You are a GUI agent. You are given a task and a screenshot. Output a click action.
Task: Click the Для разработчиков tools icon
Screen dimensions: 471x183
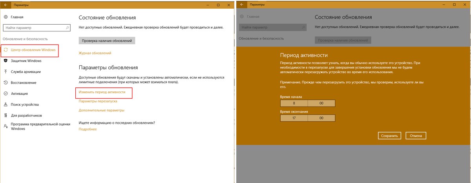5,116
